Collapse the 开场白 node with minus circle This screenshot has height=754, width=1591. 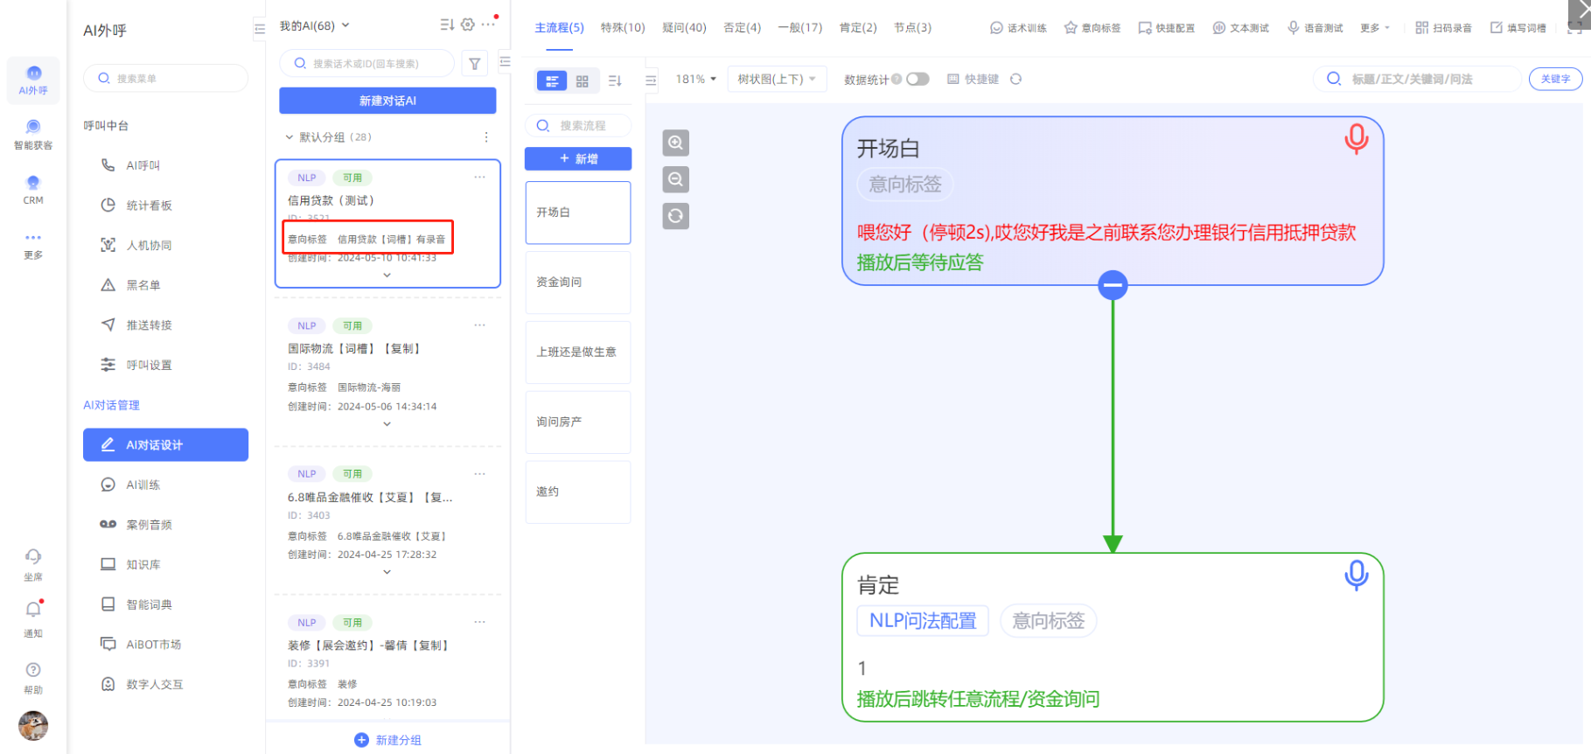coord(1113,285)
